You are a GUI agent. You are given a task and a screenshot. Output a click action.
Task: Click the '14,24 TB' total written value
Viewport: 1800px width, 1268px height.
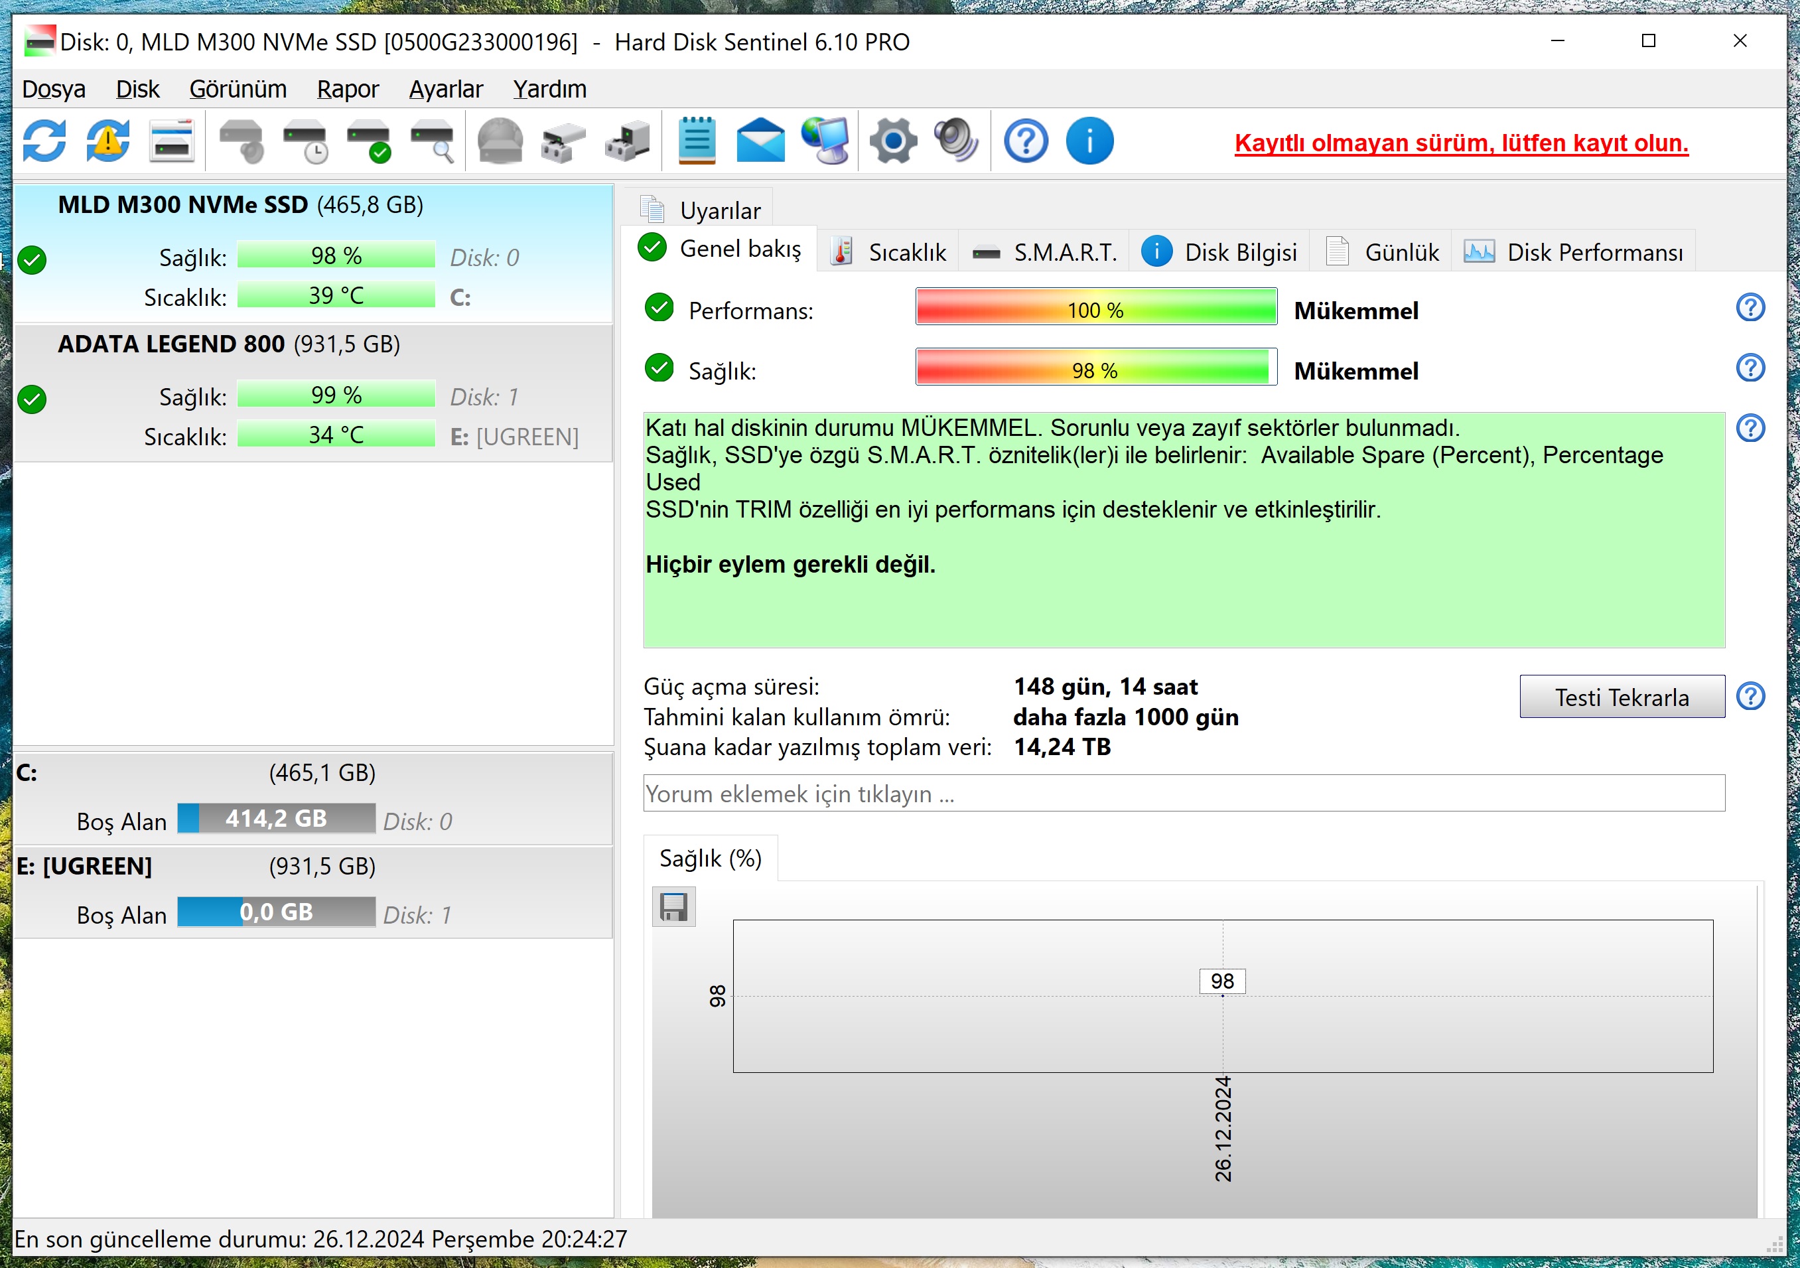(x=1062, y=746)
